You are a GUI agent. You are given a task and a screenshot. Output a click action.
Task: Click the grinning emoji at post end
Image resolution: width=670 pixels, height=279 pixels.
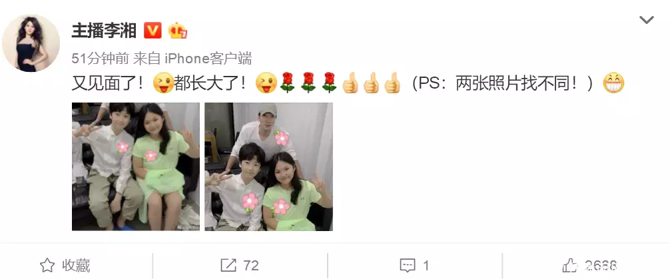(613, 83)
